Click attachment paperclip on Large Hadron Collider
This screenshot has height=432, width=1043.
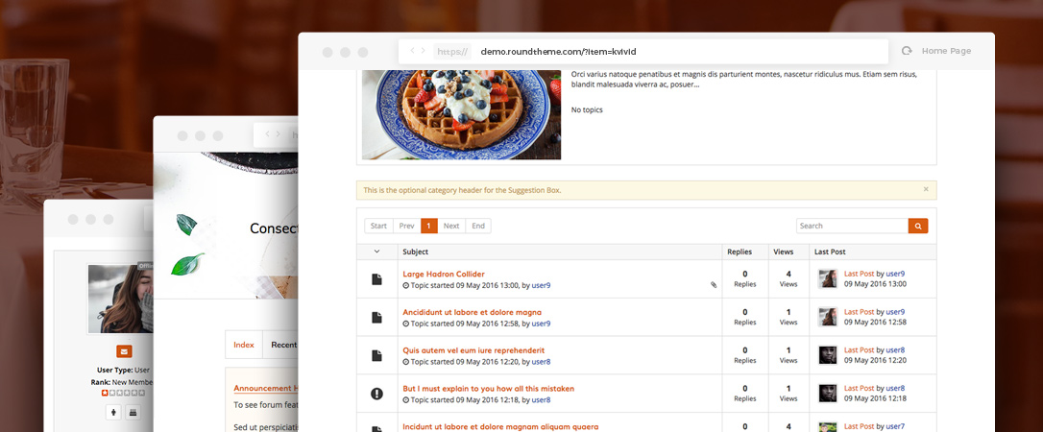click(714, 284)
